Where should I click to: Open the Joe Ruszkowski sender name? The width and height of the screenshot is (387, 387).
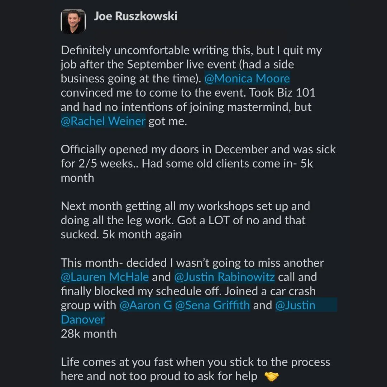135,16
